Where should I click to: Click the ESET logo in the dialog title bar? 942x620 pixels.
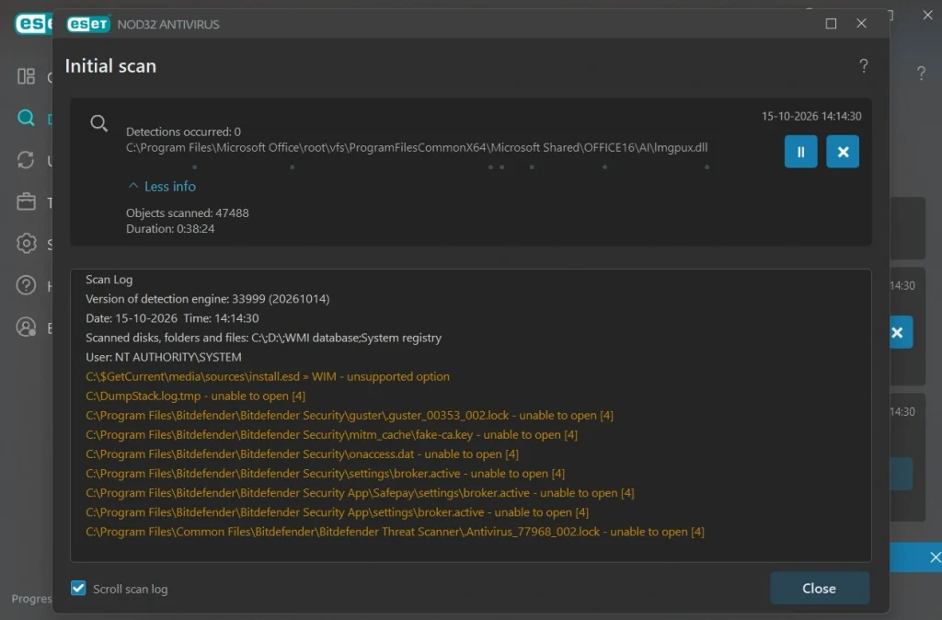pyautogui.click(x=88, y=23)
